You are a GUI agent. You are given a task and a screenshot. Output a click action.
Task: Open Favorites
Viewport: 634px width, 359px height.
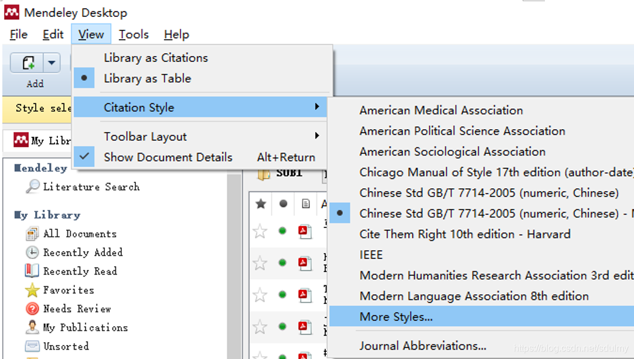point(69,289)
